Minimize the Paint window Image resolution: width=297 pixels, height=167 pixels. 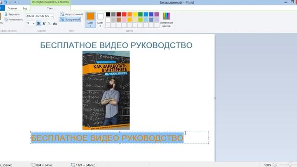click(286, 2)
